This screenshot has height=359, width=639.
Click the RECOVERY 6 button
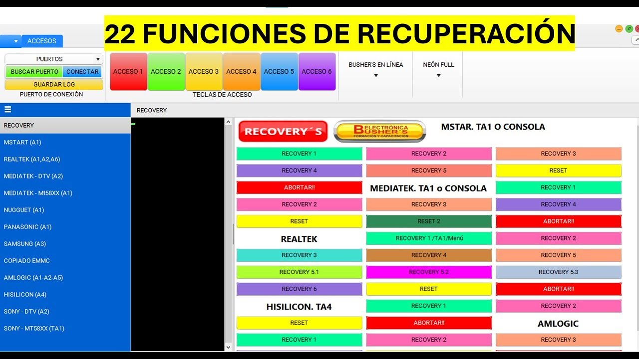click(x=299, y=289)
